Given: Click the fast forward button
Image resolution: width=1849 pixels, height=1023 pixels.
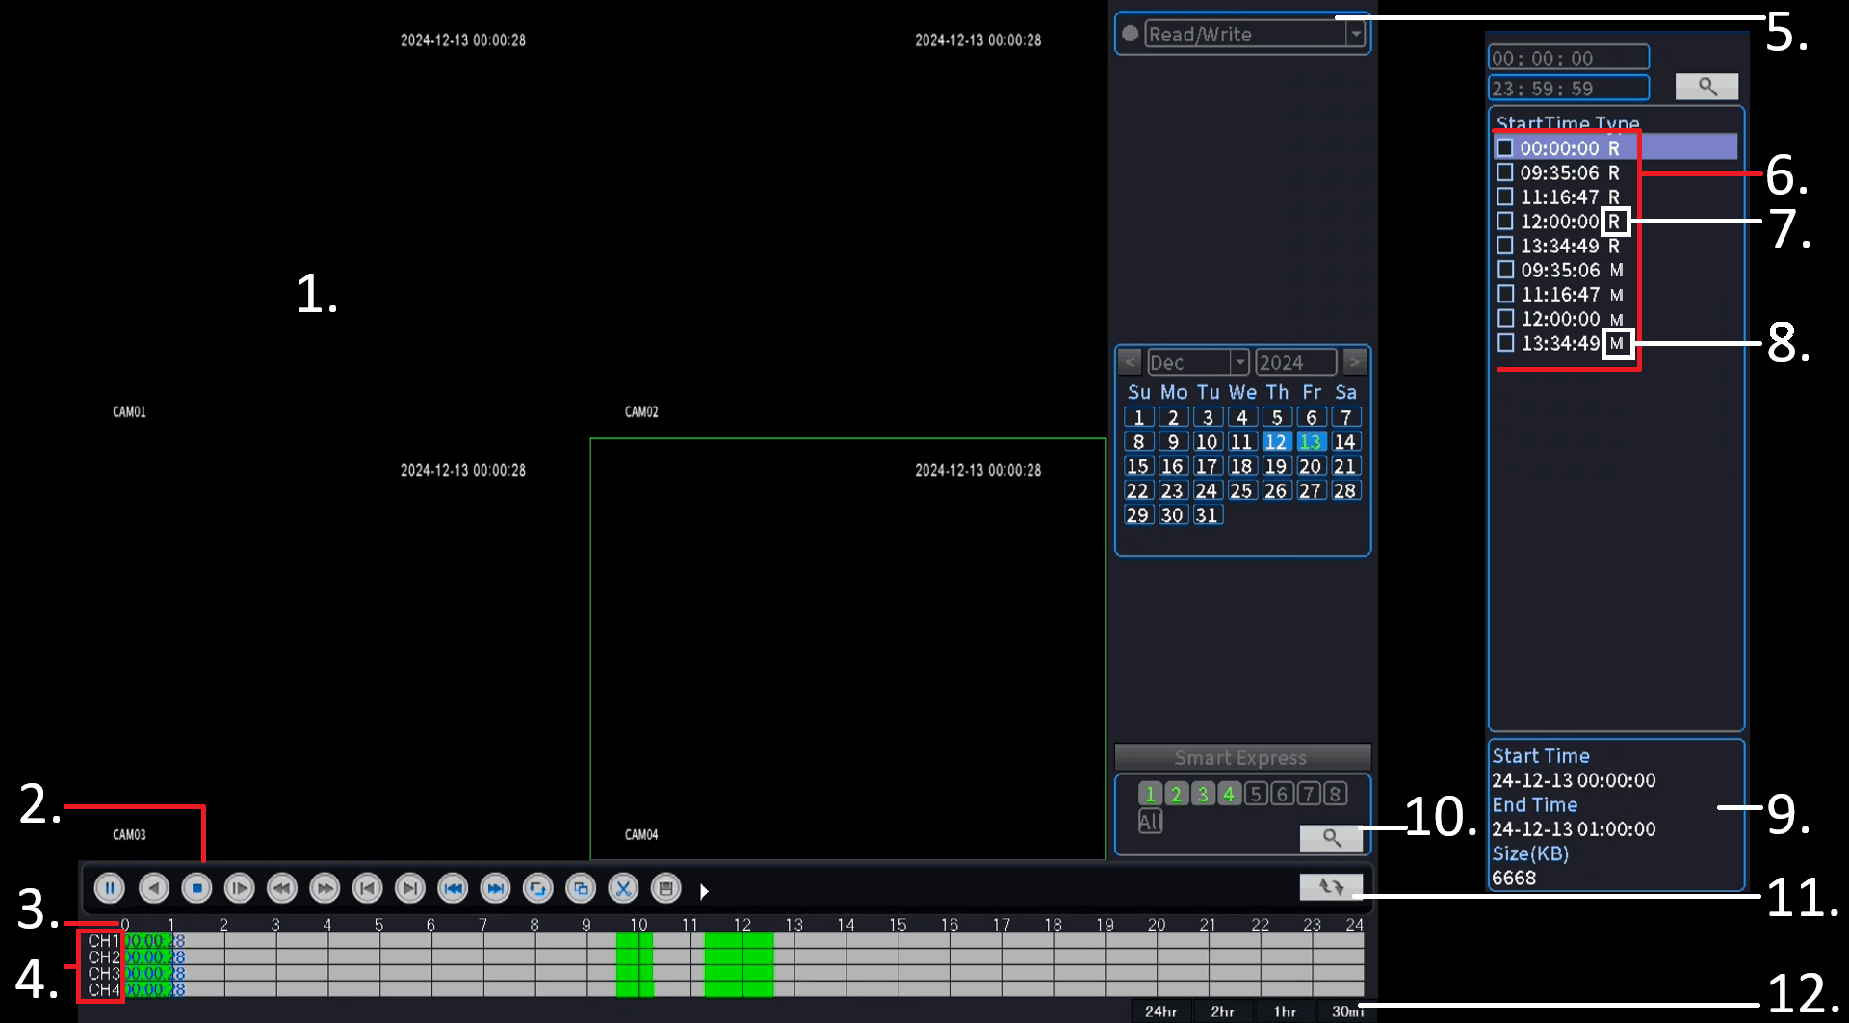Looking at the screenshot, I should (x=325, y=888).
